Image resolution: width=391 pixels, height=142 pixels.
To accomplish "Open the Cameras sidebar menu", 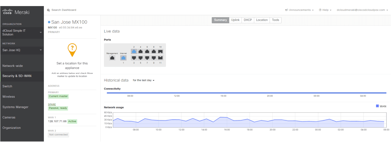I will pos(22,117).
